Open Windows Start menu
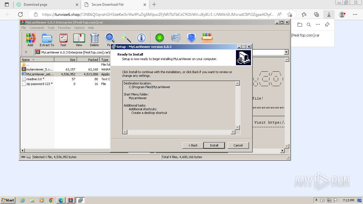 pyautogui.click(x=8, y=200)
